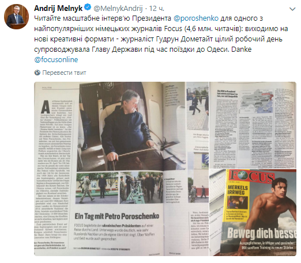Click the soldier marching photo in spread
The image size is (301, 263).
coord(97,188)
